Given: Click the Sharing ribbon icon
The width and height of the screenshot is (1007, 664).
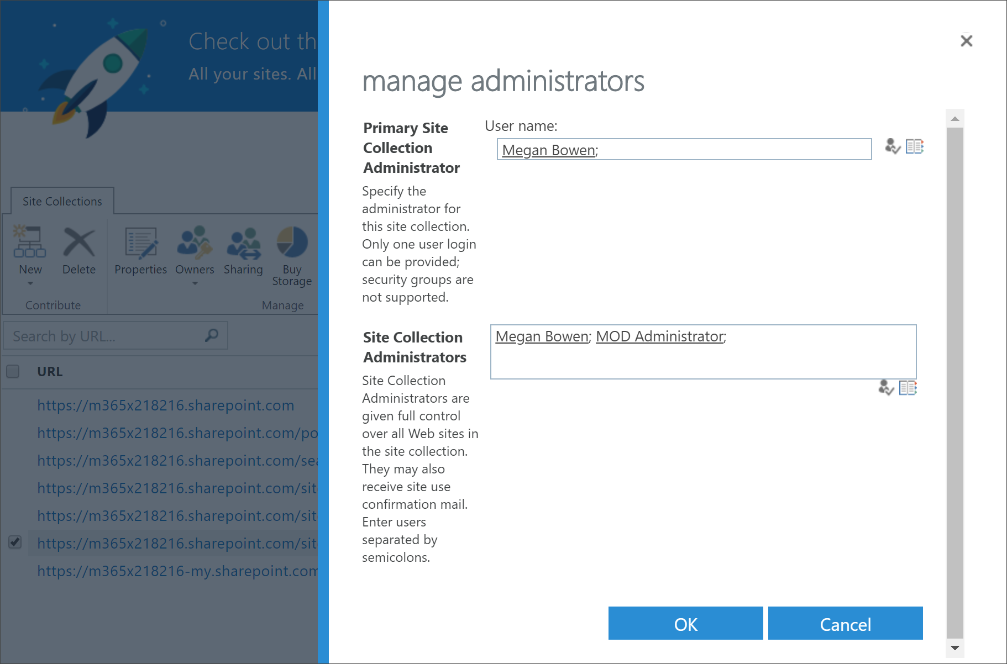Looking at the screenshot, I should pos(244,243).
